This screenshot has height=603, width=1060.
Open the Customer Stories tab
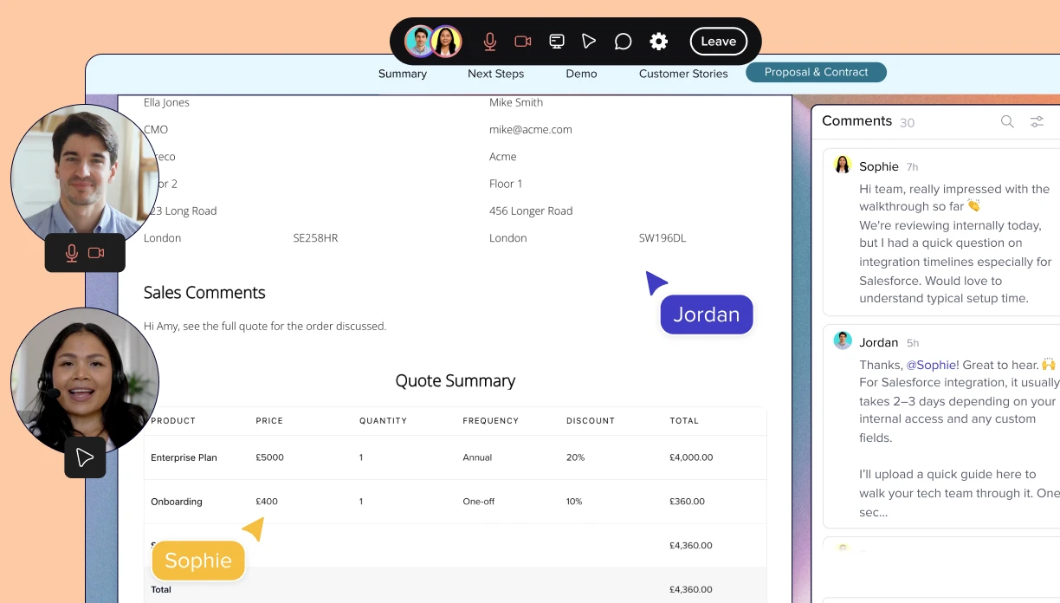683,74
